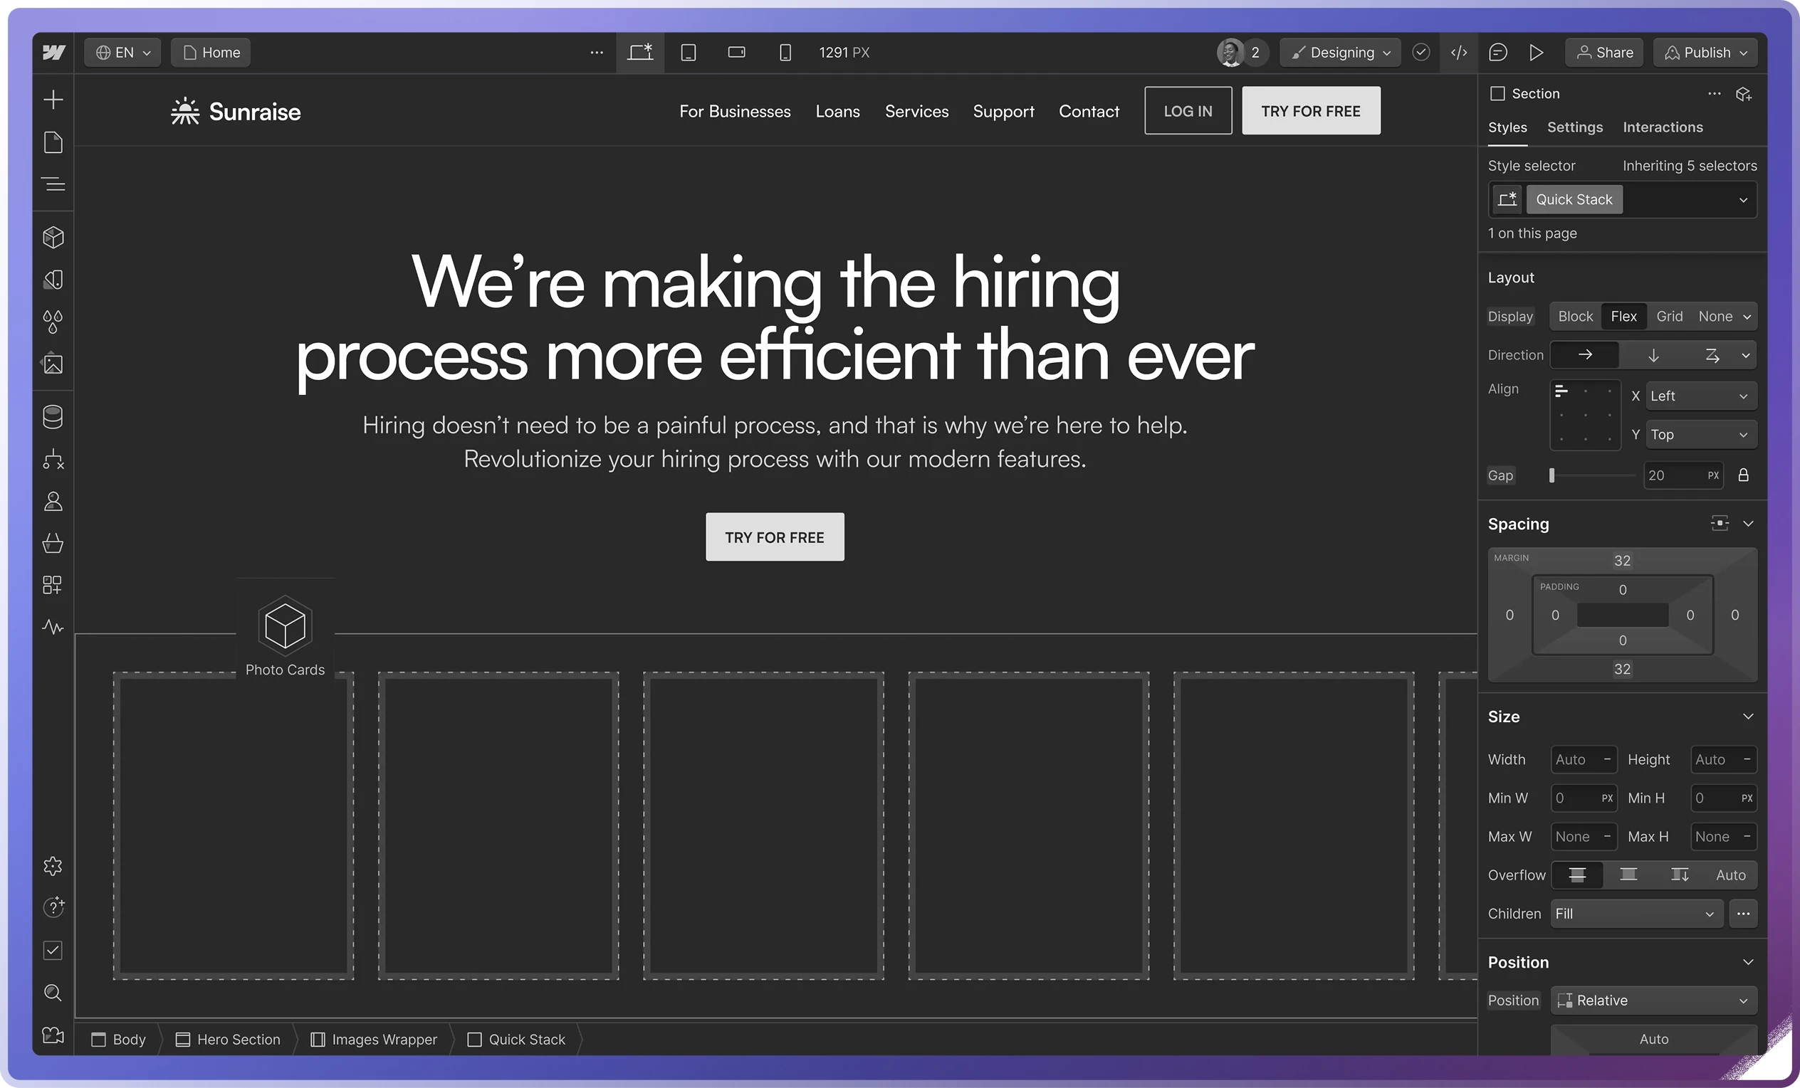Open the Position Relative dropdown
Screen dimensions: 1800x1088
pyautogui.click(x=1653, y=1000)
